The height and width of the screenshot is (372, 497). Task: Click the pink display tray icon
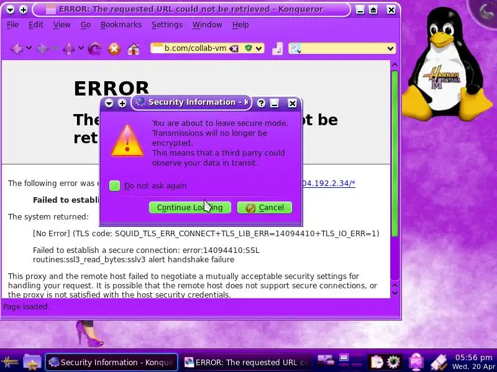(x=416, y=362)
